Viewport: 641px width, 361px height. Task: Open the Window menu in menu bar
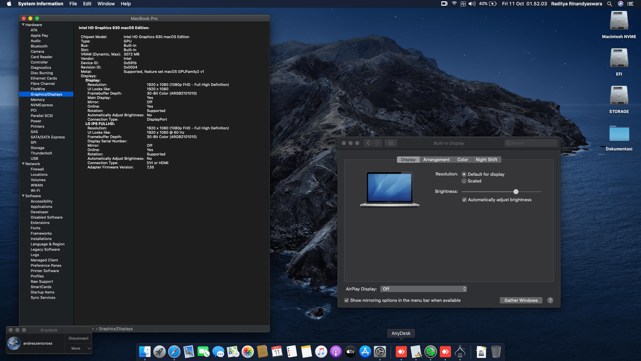(106, 4)
